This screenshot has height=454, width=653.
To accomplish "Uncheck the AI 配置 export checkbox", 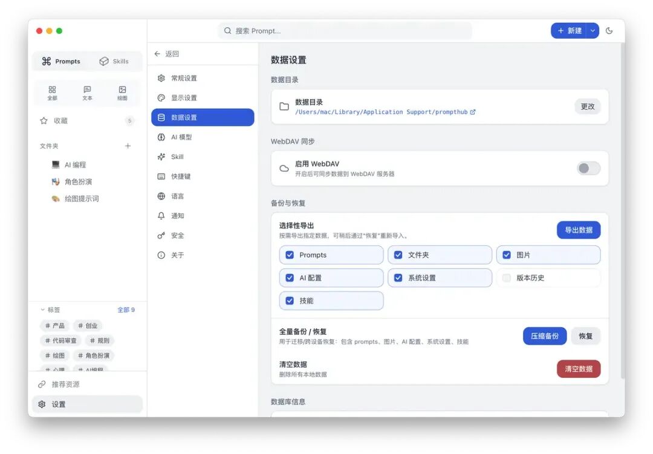I will [x=290, y=278].
